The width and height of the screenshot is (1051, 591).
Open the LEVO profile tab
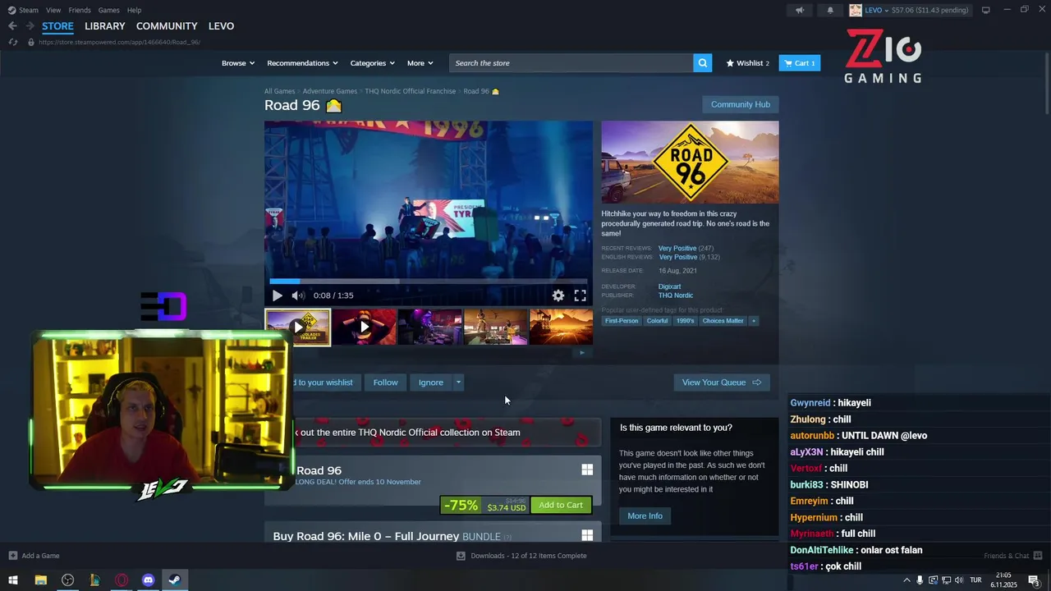[221, 26]
